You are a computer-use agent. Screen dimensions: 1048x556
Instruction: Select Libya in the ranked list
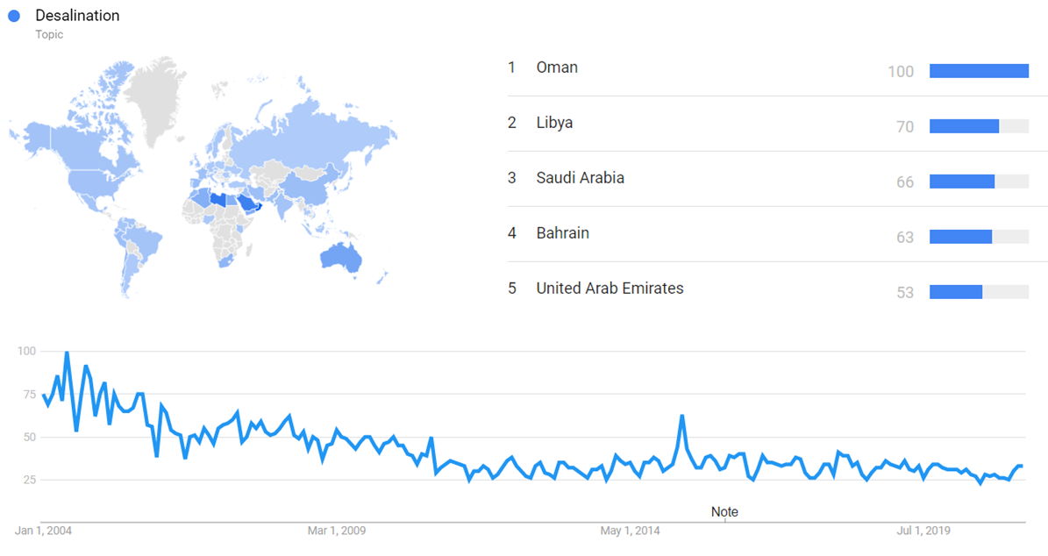[554, 123]
